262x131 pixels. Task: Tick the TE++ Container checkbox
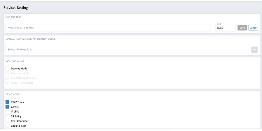click(x=8, y=121)
